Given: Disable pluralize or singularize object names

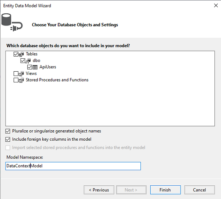Looking at the screenshot, I should 8,131.
